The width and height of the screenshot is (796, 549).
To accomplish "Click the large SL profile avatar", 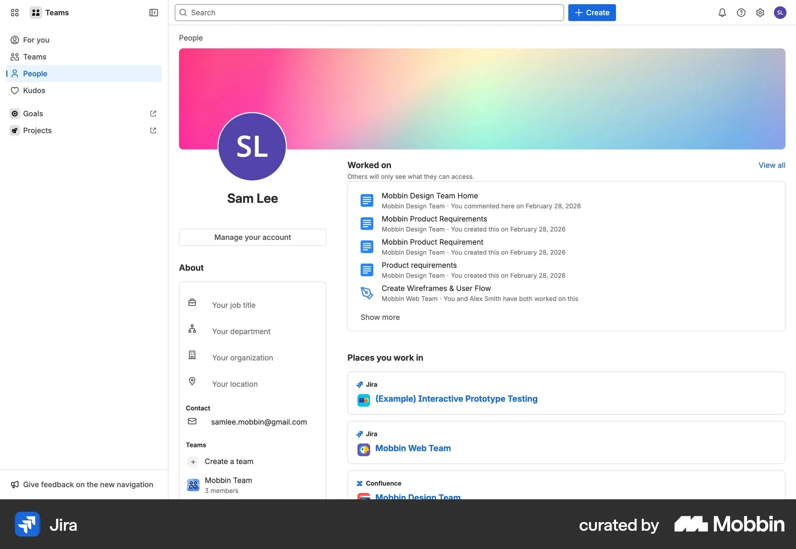I will click(x=252, y=146).
